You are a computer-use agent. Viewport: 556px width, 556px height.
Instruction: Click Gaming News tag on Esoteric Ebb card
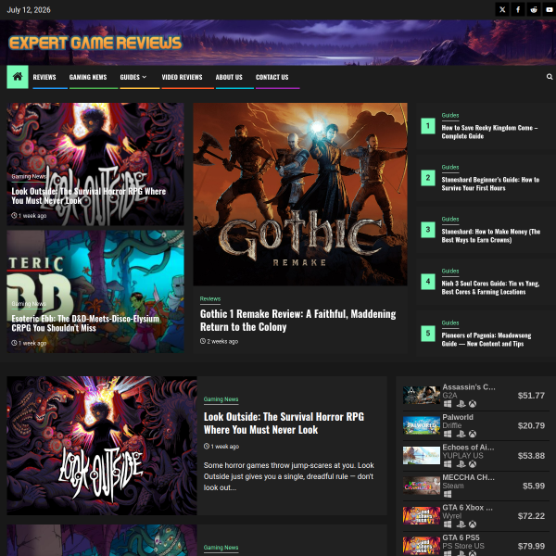tap(29, 304)
